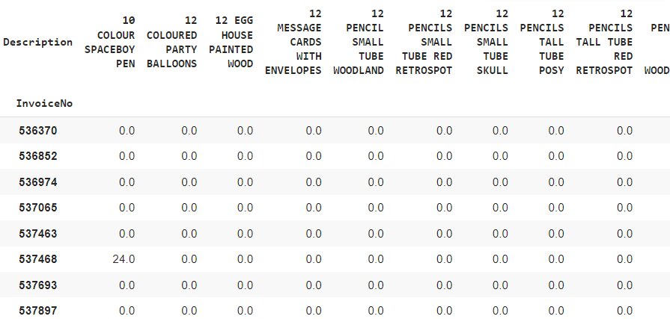Select invoice row label 536974
This screenshot has width=670, height=319.
[x=38, y=182]
